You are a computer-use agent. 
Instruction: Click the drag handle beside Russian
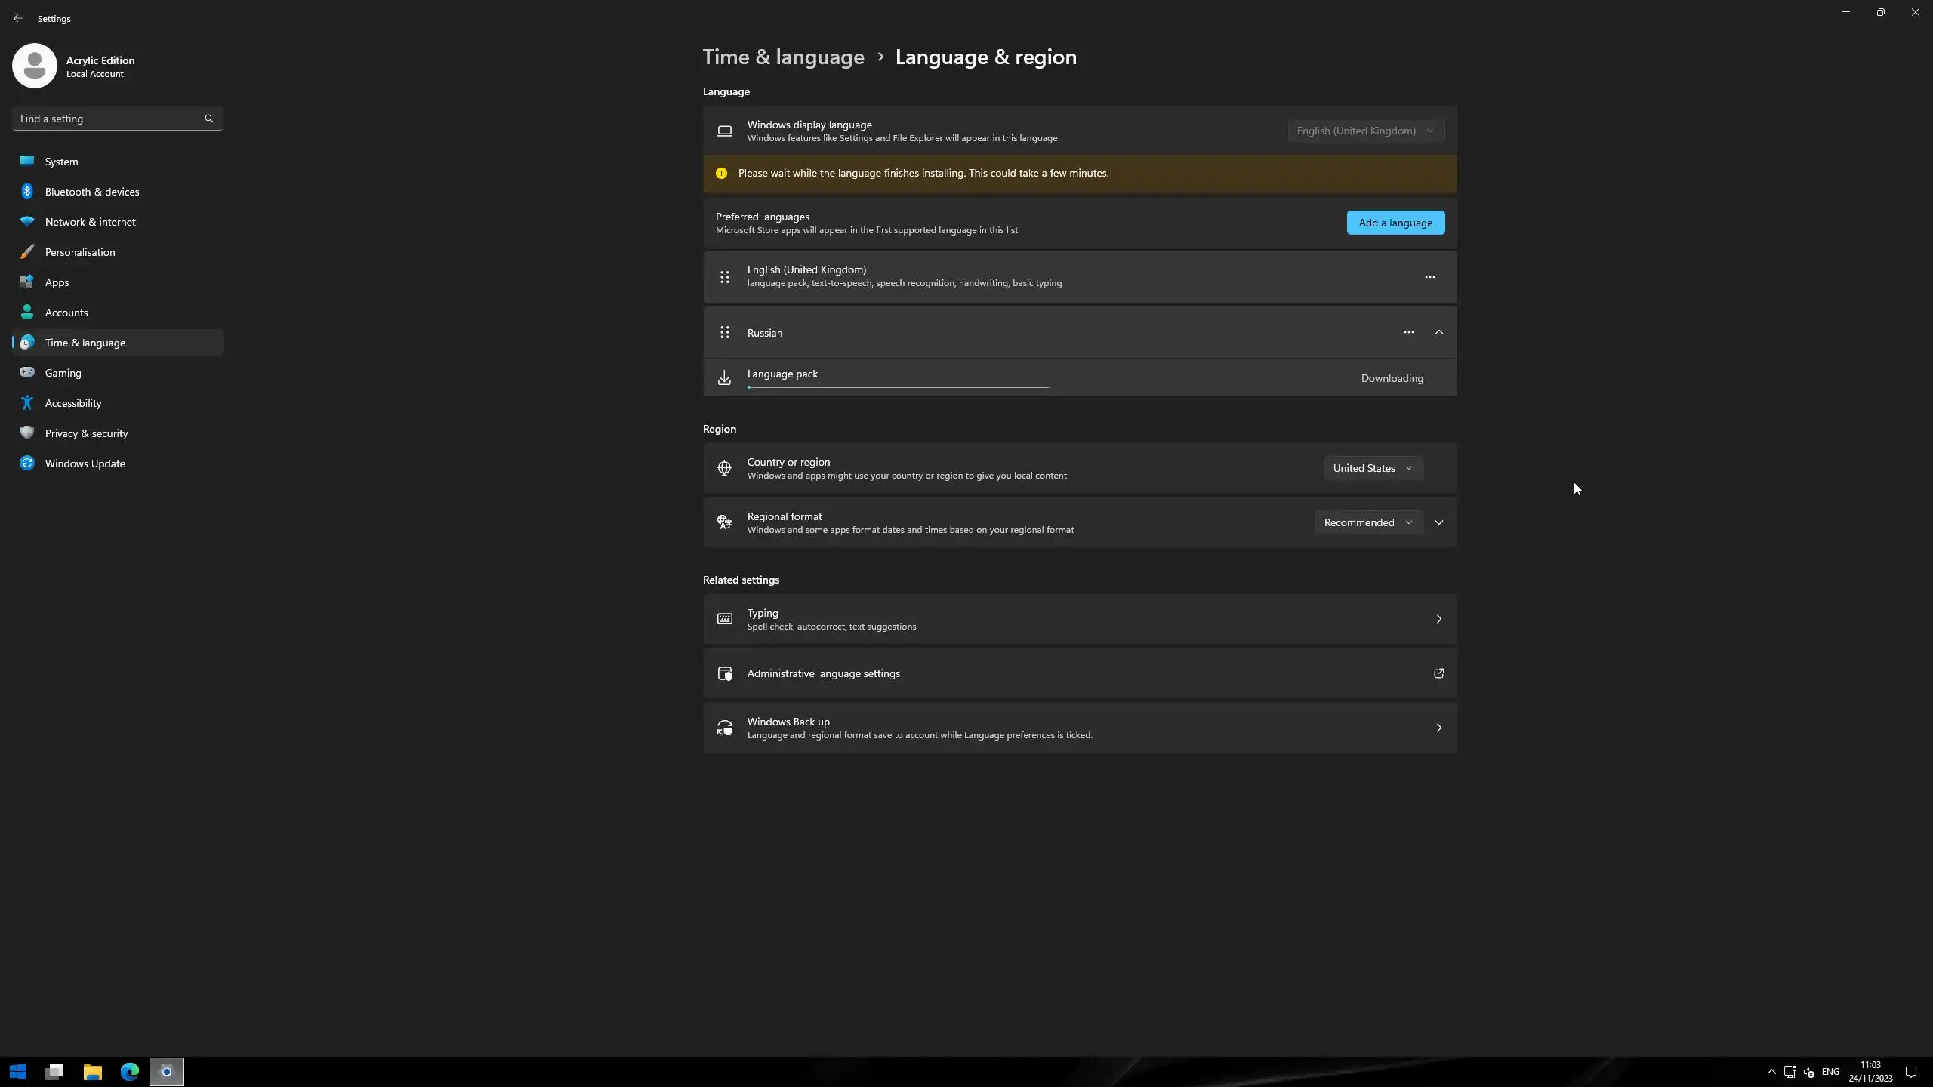point(724,332)
